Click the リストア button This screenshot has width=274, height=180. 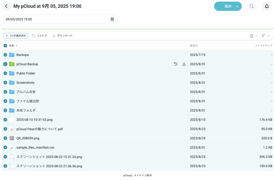click(39, 36)
